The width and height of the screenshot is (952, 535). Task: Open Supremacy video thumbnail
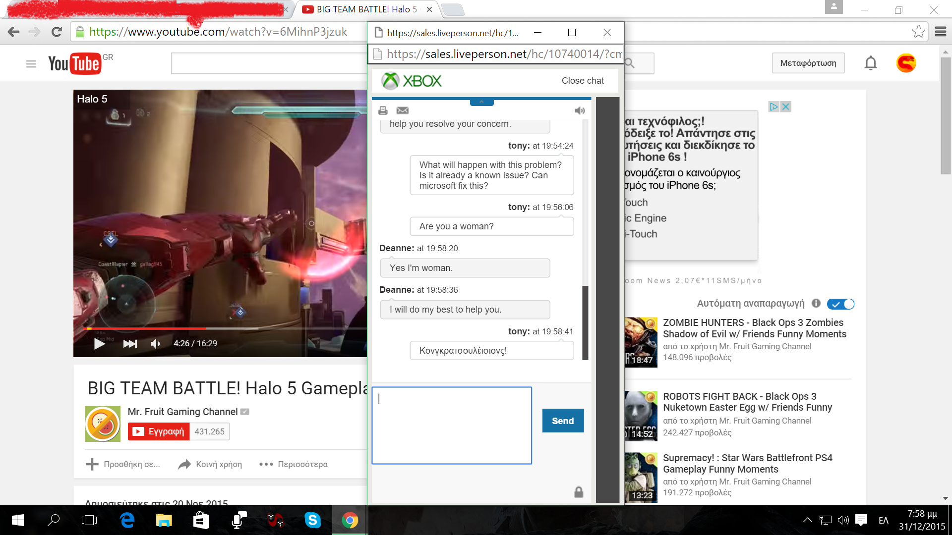pyautogui.click(x=641, y=478)
